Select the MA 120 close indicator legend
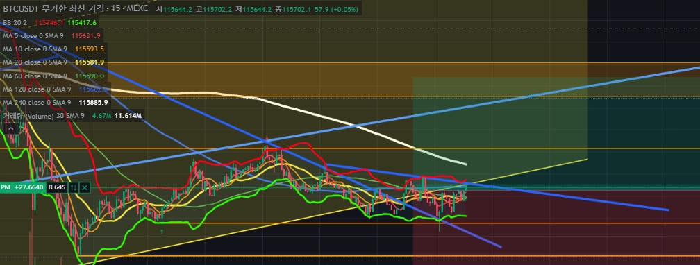The image size is (700, 265). (x=37, y=89)
